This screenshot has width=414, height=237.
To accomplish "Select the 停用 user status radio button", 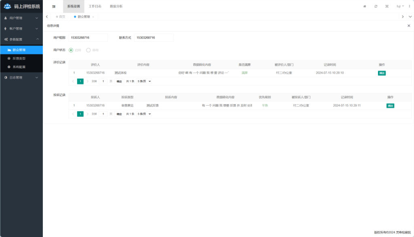I will point(89,50).
